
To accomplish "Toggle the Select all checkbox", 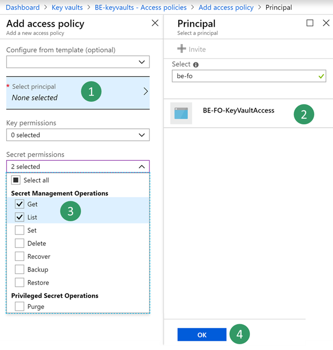I will 16,180.
